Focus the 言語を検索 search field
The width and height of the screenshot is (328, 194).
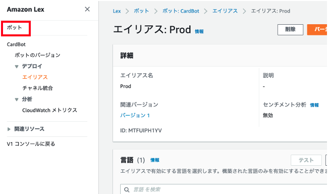[224, 189]
